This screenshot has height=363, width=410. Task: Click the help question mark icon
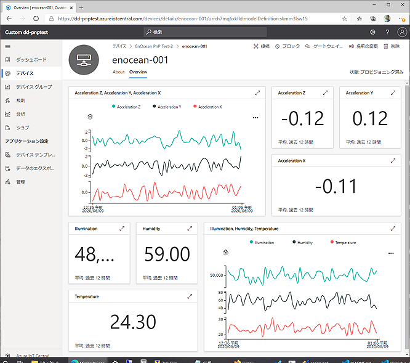(x=387, y=31)
